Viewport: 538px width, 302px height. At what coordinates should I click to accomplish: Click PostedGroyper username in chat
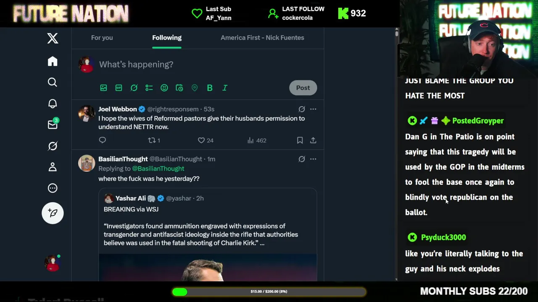click(478, 121)
